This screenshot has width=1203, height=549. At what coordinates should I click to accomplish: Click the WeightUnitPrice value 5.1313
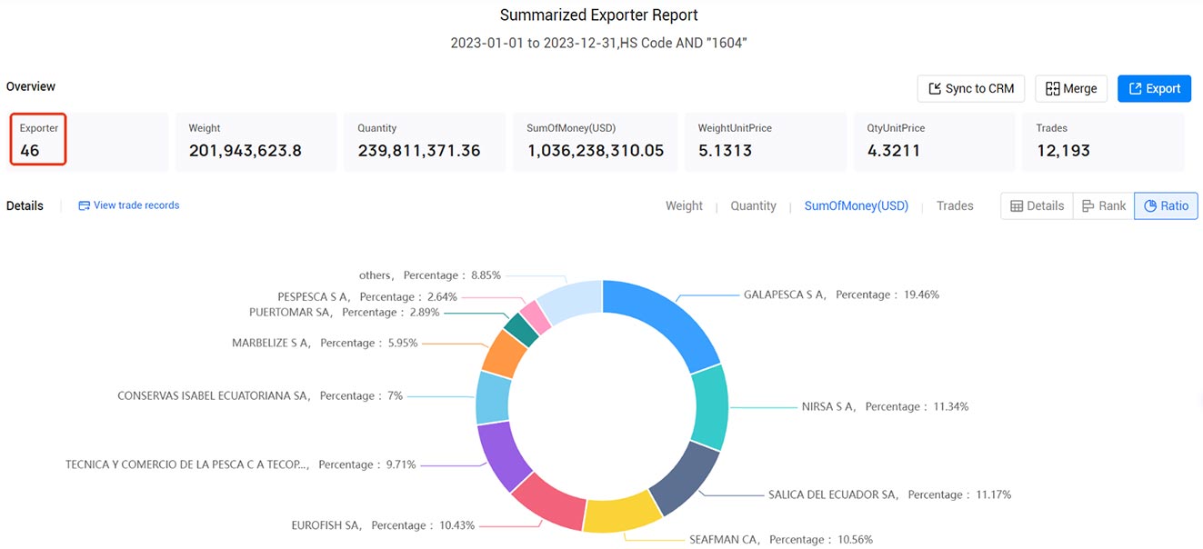725,151
